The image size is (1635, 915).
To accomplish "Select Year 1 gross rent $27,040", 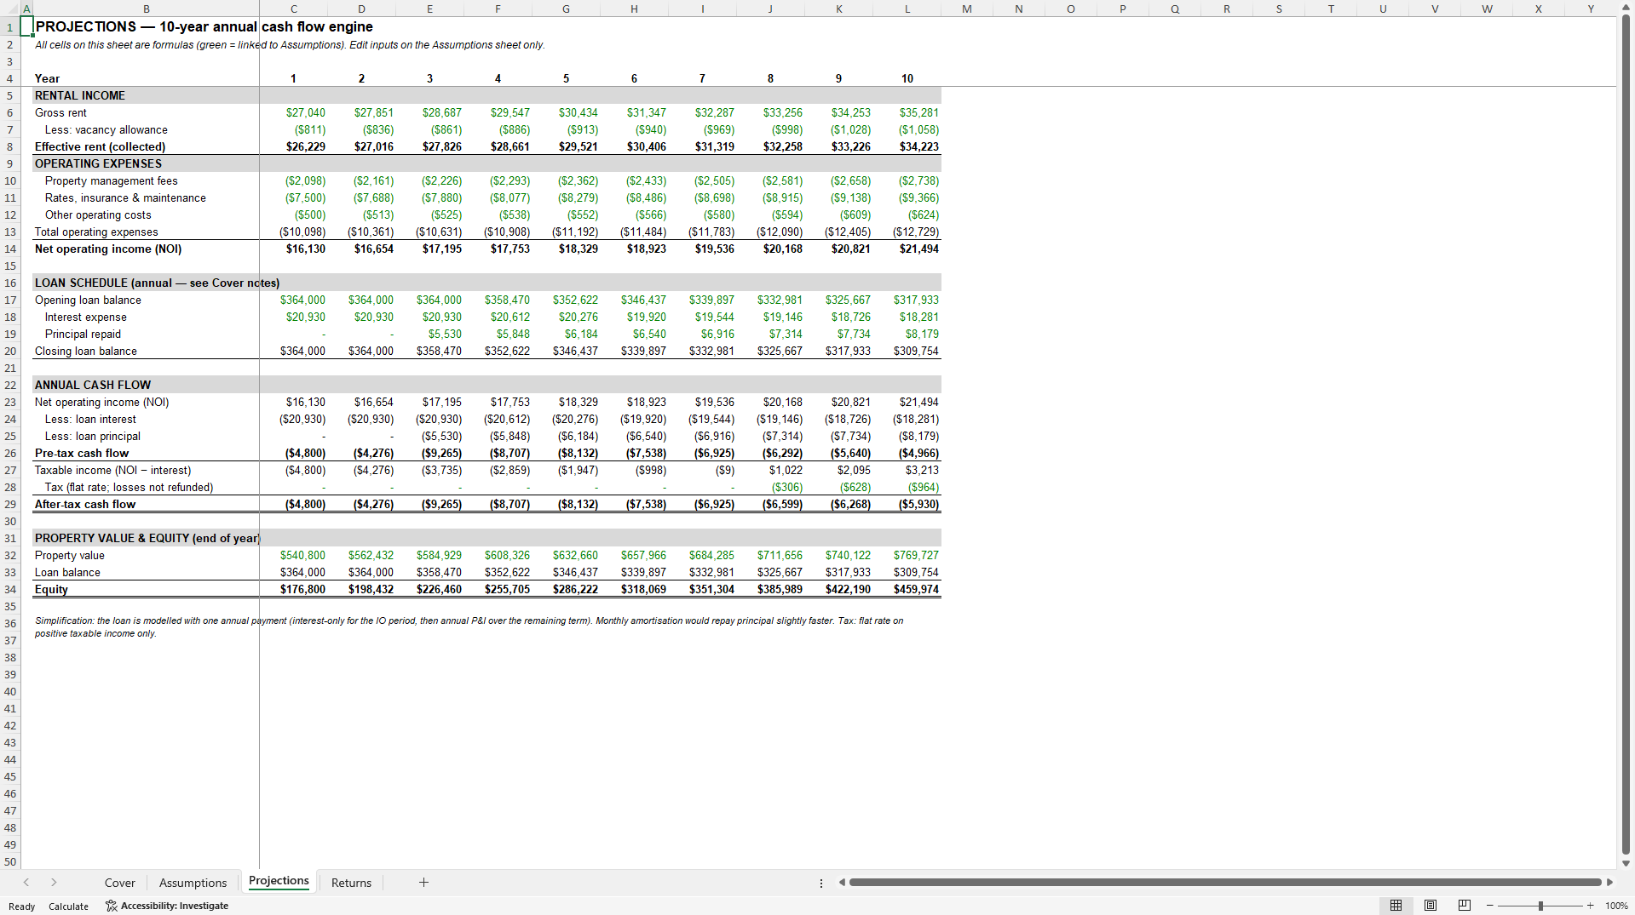I will pos(294,112).
